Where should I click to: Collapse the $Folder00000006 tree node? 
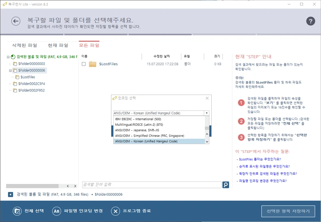(10, 70)
